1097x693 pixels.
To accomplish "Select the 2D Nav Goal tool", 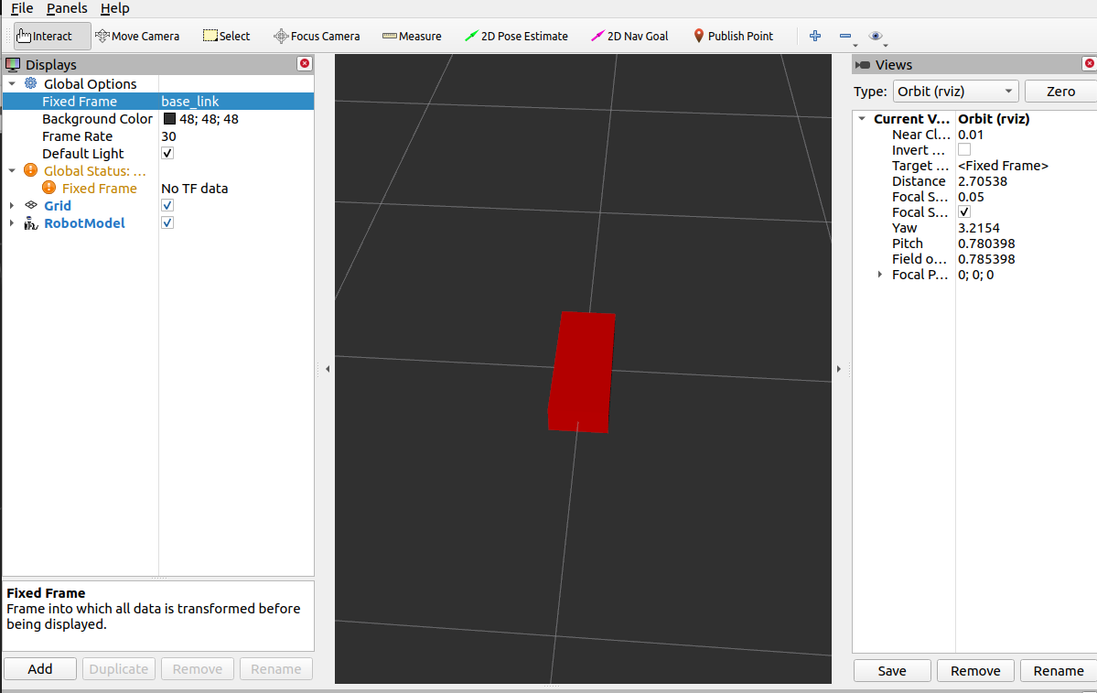I will [629, 36].
